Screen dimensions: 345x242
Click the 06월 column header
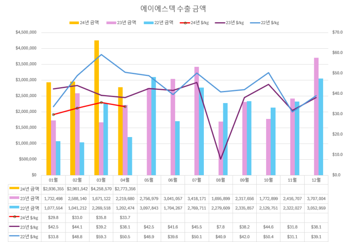tap(173, 180)
